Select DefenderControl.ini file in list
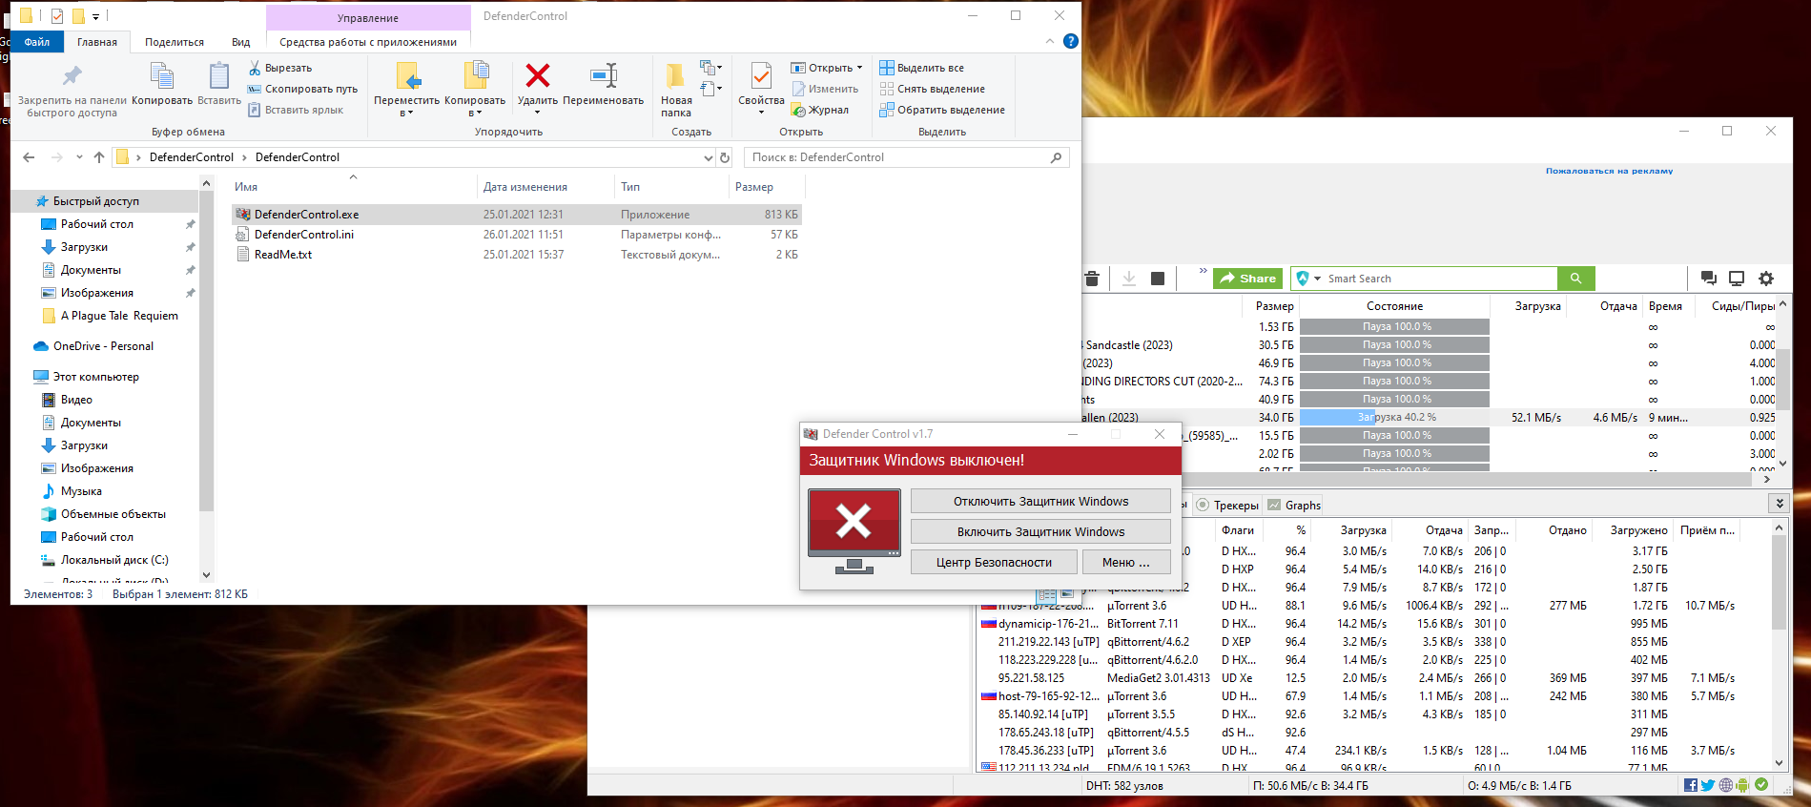This screenshot has height=807, width=1811. coord(303,235)
